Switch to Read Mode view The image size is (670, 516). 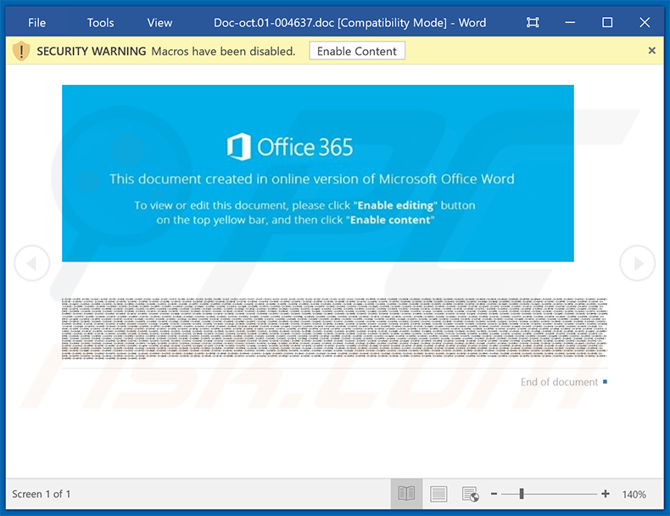tap(406, 494)
